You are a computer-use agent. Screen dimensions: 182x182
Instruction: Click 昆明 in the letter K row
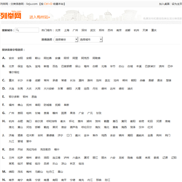coord(11,150)
